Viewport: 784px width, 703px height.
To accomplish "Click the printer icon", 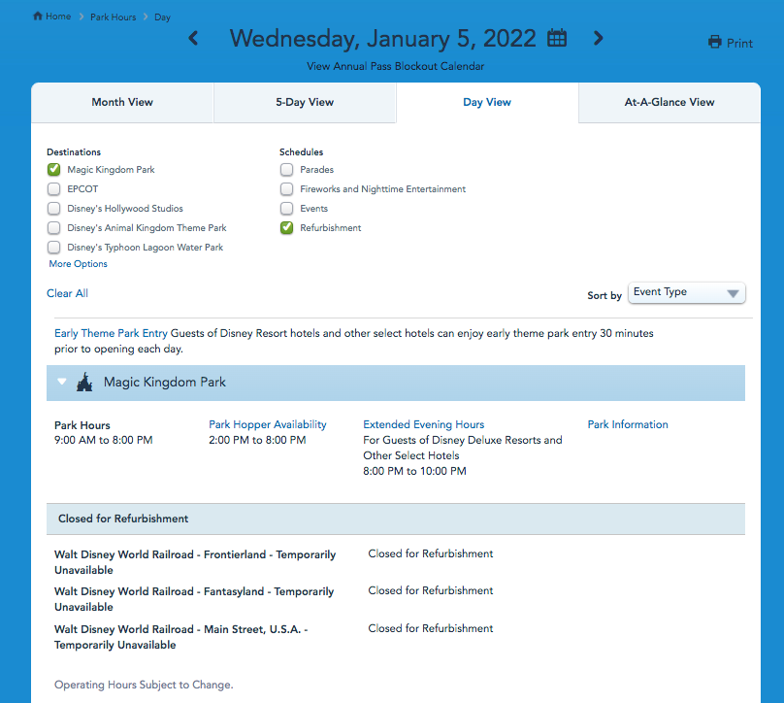I will (715, 42).
